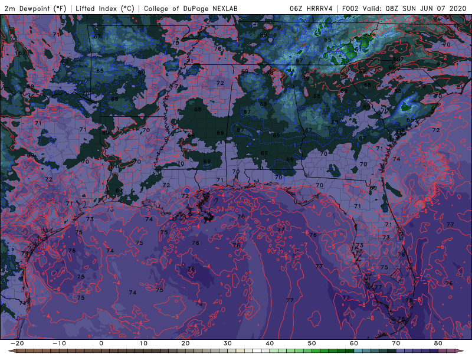Click the '78' dewpoint value in central Gulf
Screen dimensions: 472x354
(191, 269)
